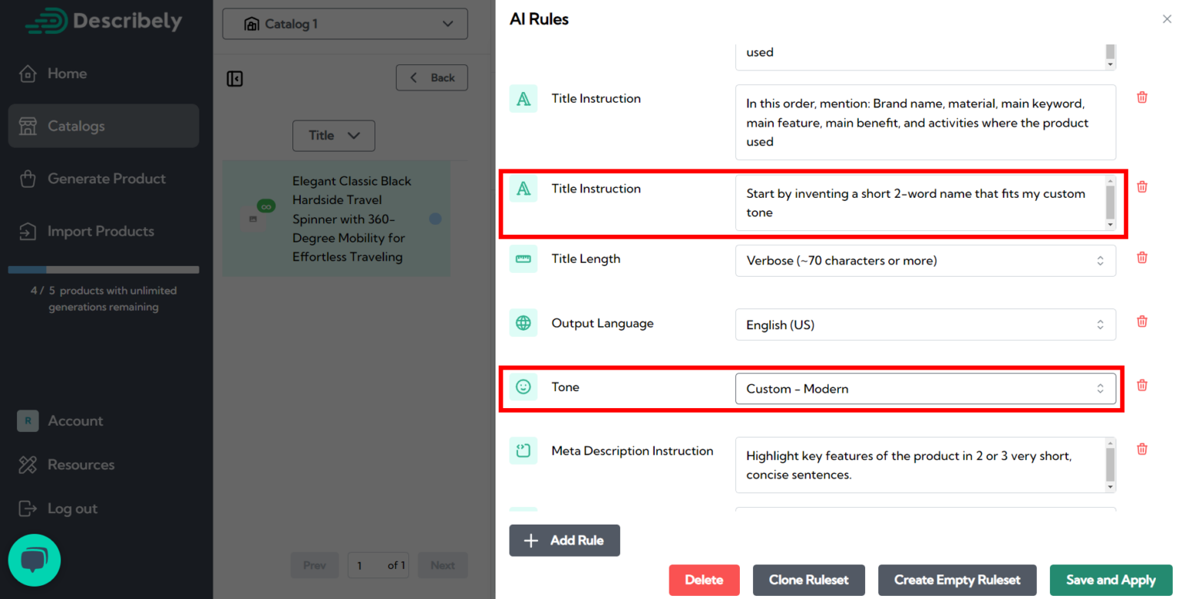Delete the Tone rule via its trash icon

[x=1141, y=385]
